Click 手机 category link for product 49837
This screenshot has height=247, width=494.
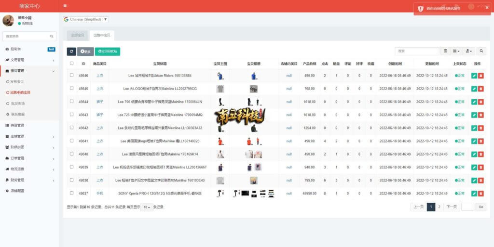point(99,194)
